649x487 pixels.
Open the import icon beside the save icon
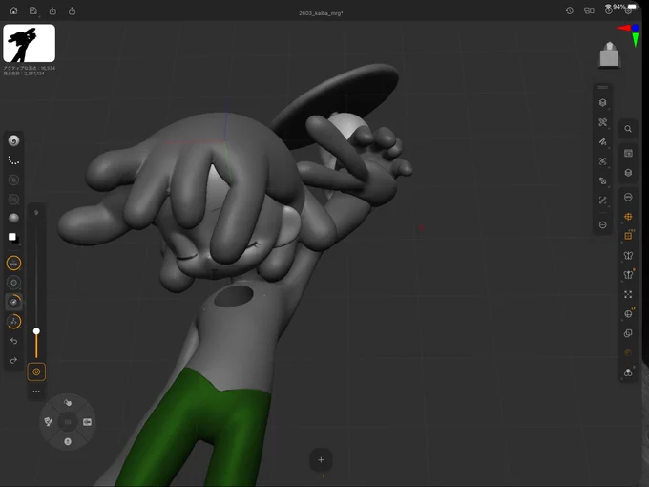coord(52,11)
